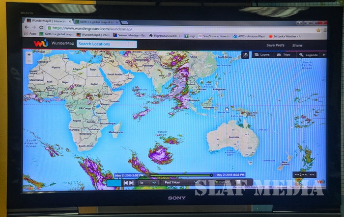Image resolution: width=344 pixels, height=217 pixels.
Task: Click the animation timeline slider end handle
Action: (x=211, y=175)
